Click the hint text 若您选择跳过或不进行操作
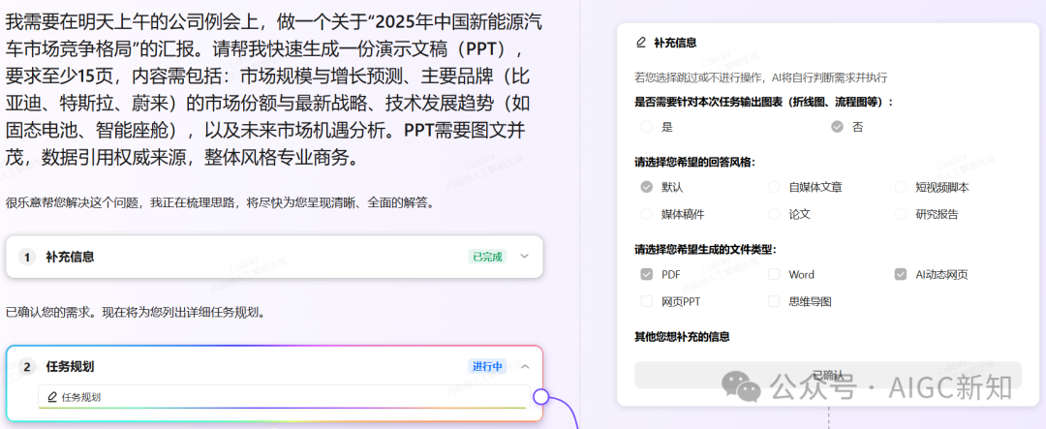Screen dimensions: 1046x429 point(760,77)
